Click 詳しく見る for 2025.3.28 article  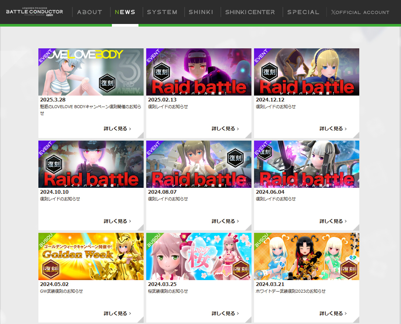pos(117,128)
